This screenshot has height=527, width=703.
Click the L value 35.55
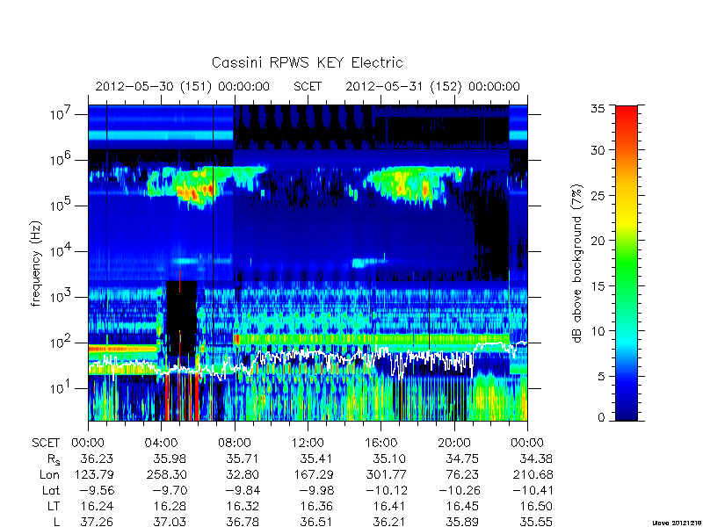[536, 522]
